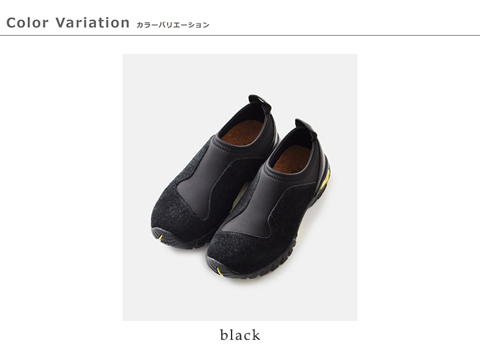
Task: Click the word "Color" in the heading
Action: click(27, 23)
